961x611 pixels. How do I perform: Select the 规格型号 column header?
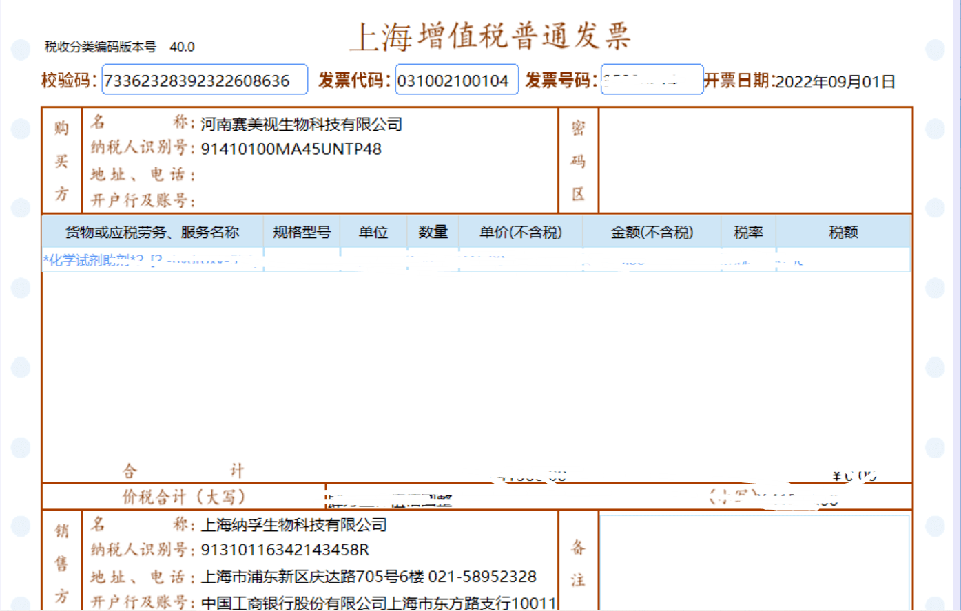pyautogui.click(x=301, y=233)
